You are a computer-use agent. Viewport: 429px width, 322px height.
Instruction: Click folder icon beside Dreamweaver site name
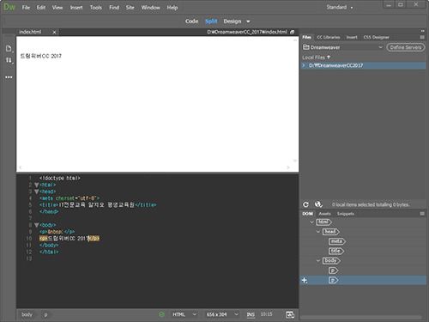click(x=306, y=47)
